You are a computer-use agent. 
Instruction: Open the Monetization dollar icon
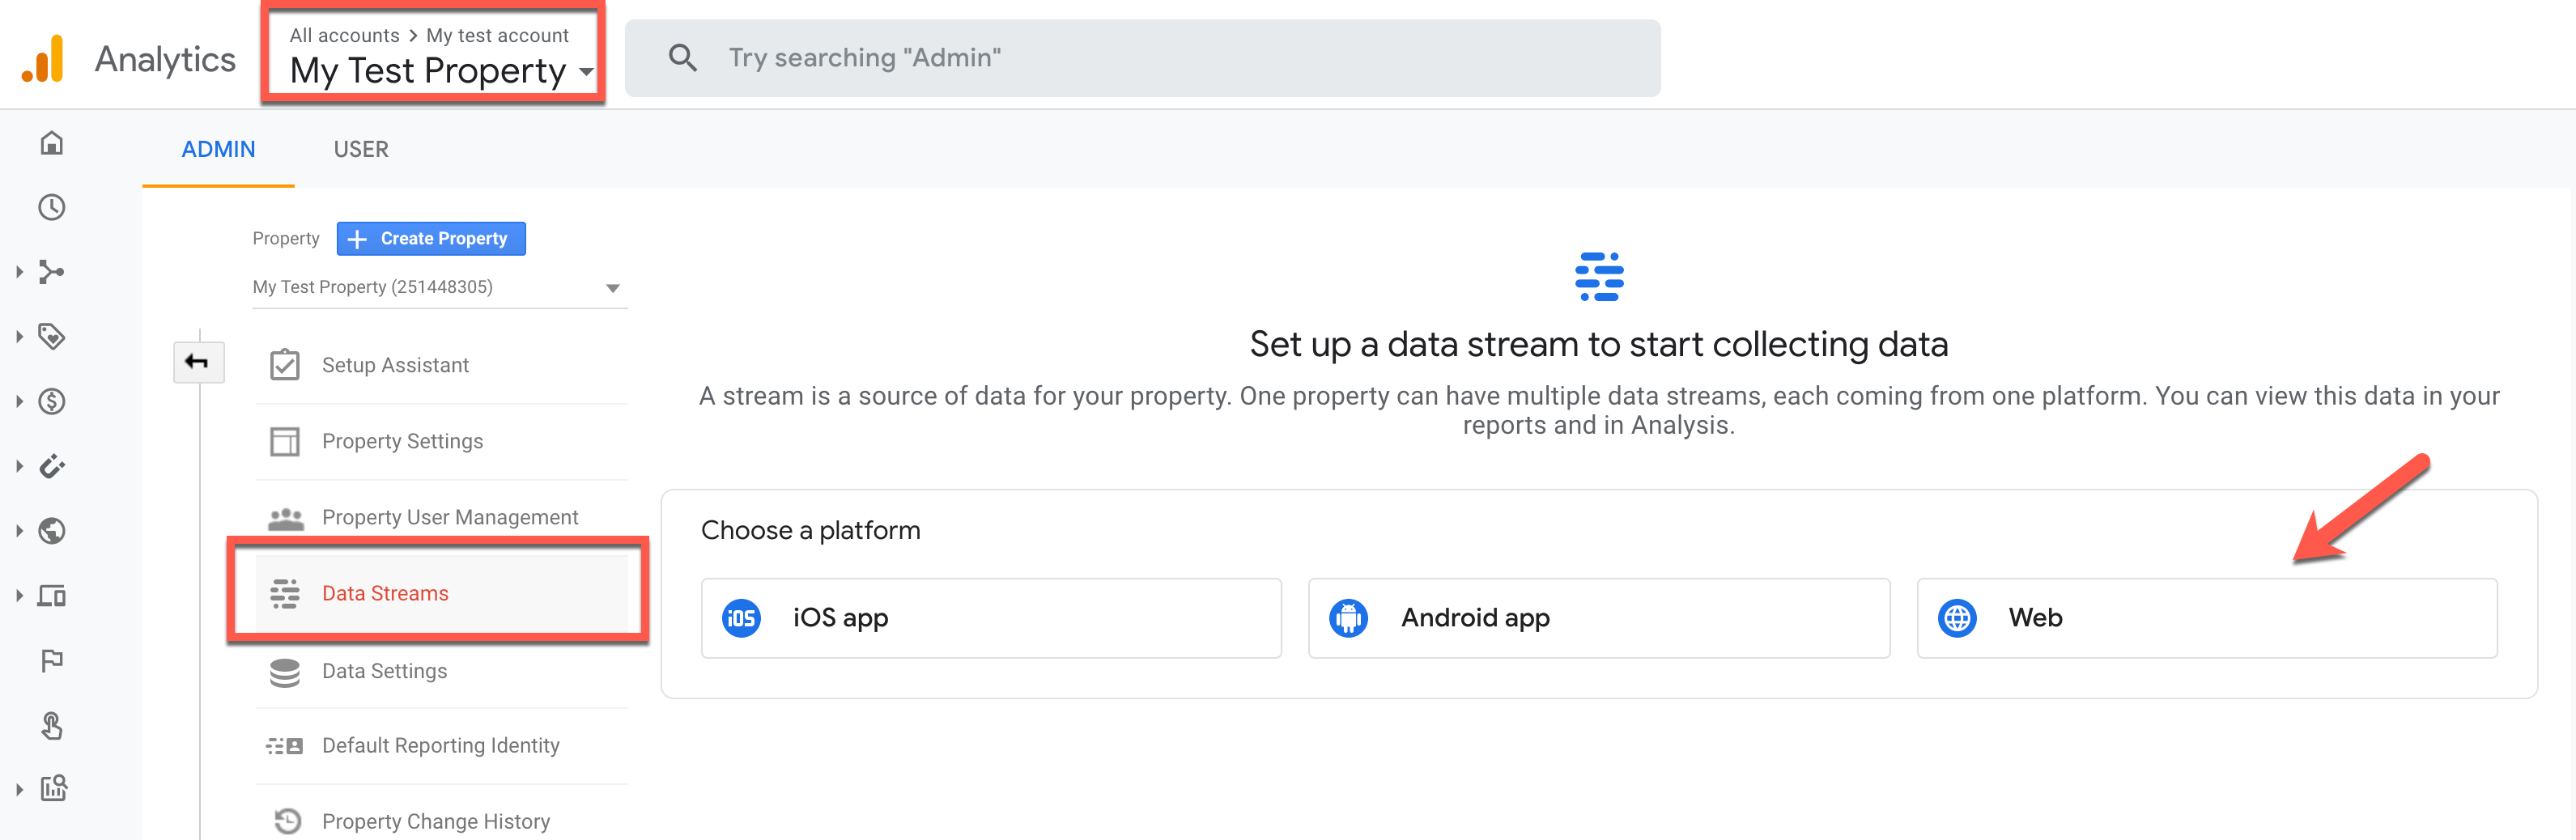click(x=52, y=401)
